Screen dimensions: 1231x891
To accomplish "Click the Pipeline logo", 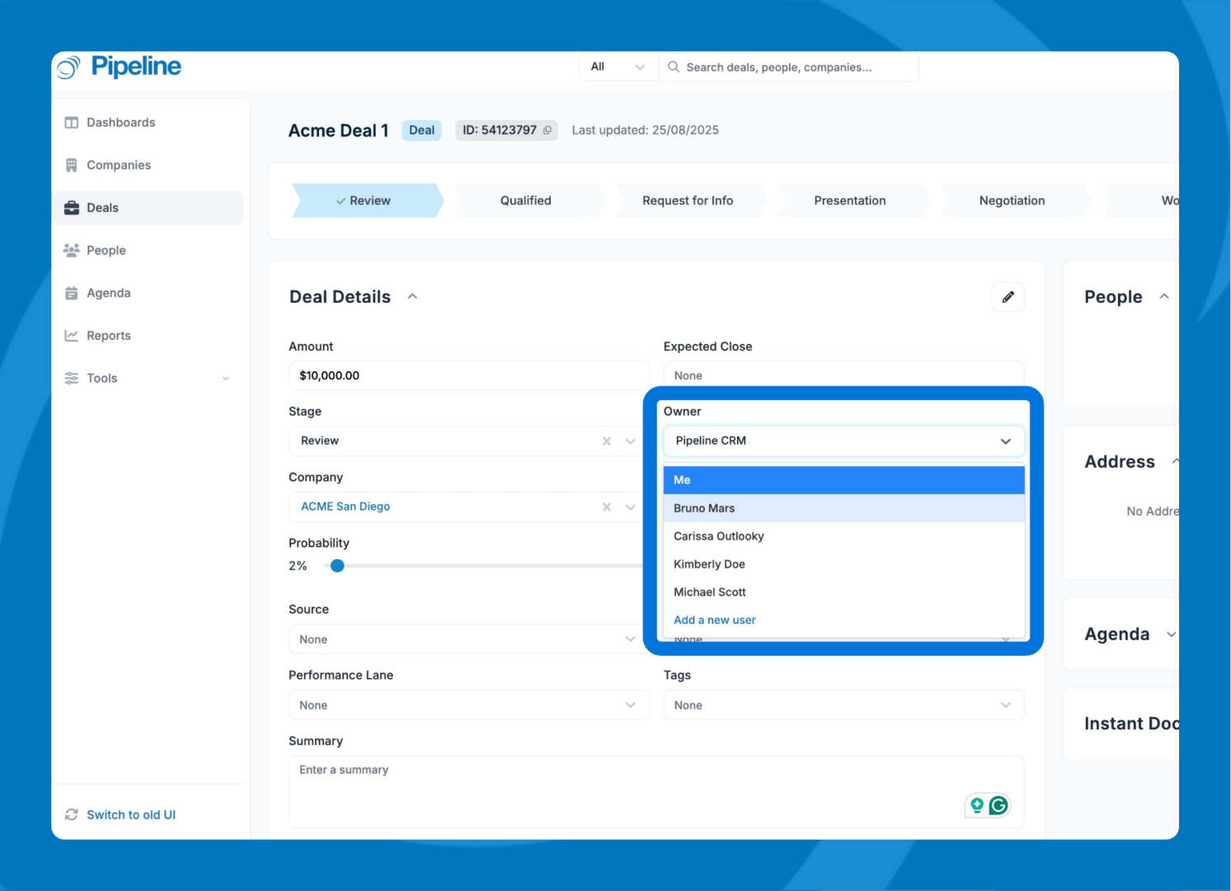I will pos(120,67).
